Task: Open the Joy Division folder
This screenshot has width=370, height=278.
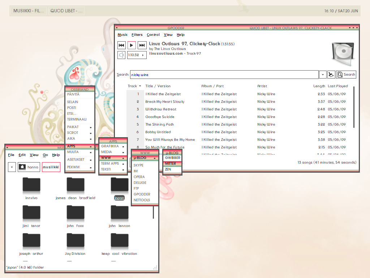Action: [76, 244]
